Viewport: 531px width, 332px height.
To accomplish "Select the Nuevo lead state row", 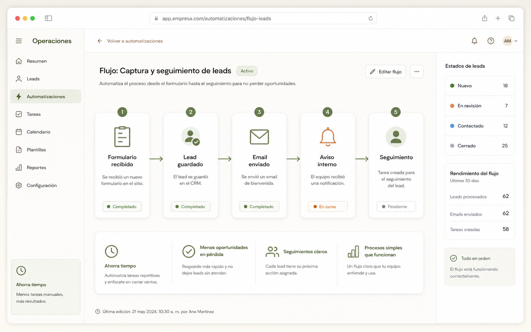I will (479, 86).
